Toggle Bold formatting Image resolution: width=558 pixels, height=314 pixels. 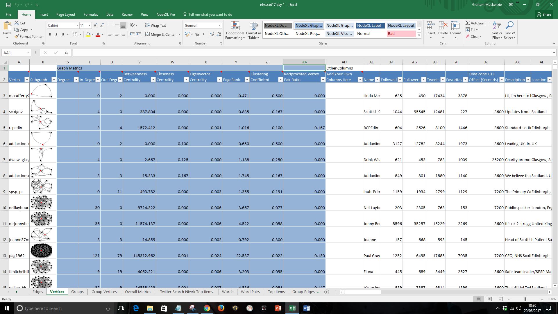pos(50,34)
